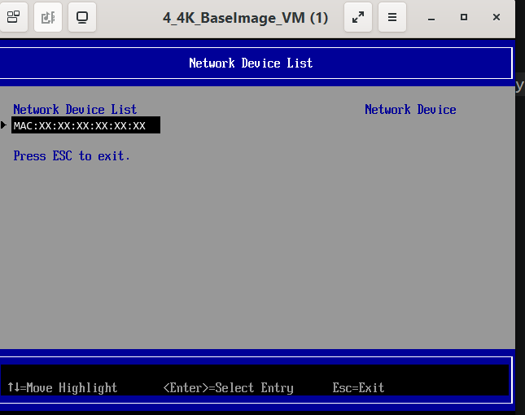Open the activities overview icon in header

[13, 17]
